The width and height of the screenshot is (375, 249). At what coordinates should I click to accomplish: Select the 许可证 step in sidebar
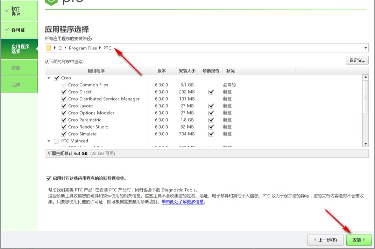[x=19, y=30]
